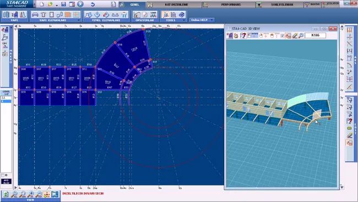Screen dimensions: 358x202
Task: Click the house icon in 3D VIEW toolbar
Action: (x=236, y=35)
